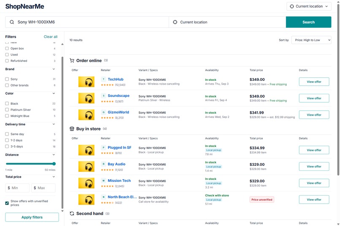Collapse the Delivery time filter section
This screenshot has height=226, width=340.
pos(54,124)
